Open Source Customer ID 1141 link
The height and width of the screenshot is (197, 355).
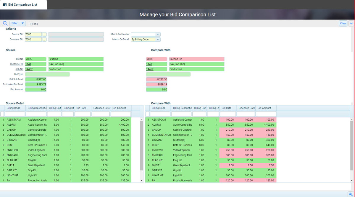pyautogui.click(x=28, y=64)
